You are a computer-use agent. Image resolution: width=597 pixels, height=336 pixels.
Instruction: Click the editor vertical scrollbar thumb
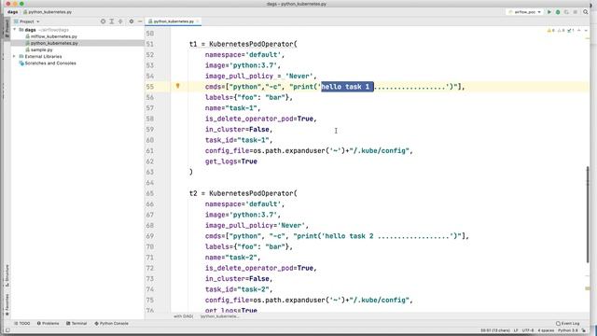588,214
